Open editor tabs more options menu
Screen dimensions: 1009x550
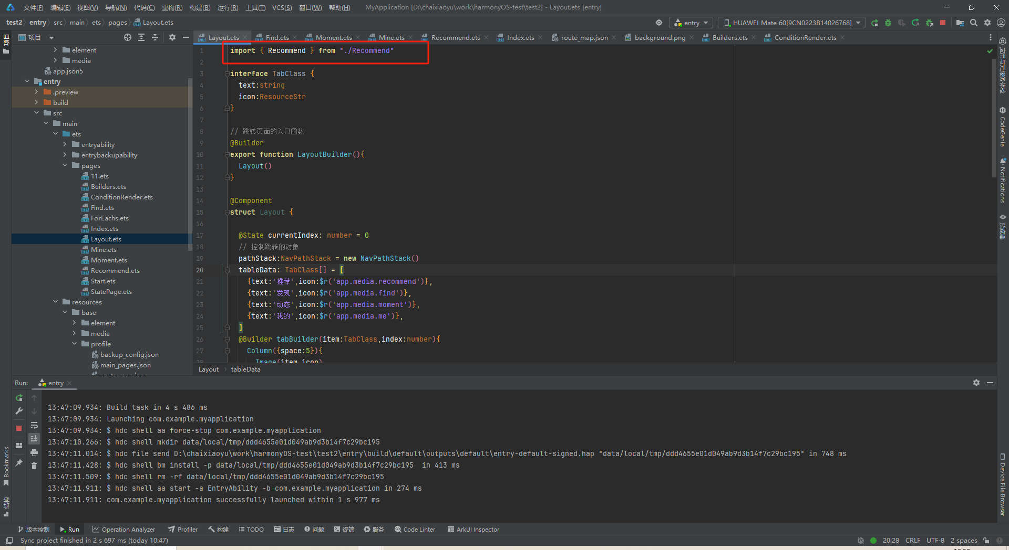(x=991, y=37)
